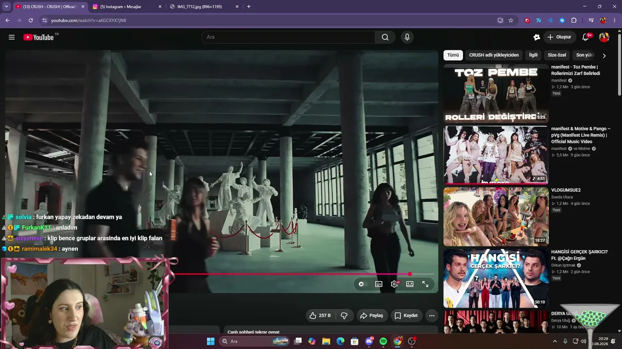The width and height of the screenshot is (622, 349).
Task: Switch to the Instagram Mesajlar tab
Action: (x=126, y=7)
